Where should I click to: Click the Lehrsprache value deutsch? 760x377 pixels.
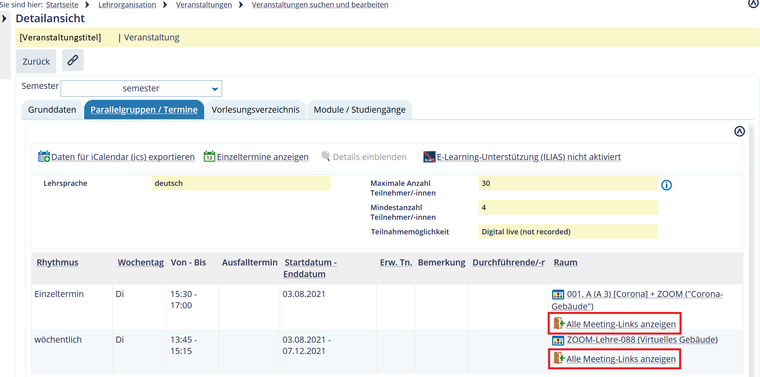241,183
